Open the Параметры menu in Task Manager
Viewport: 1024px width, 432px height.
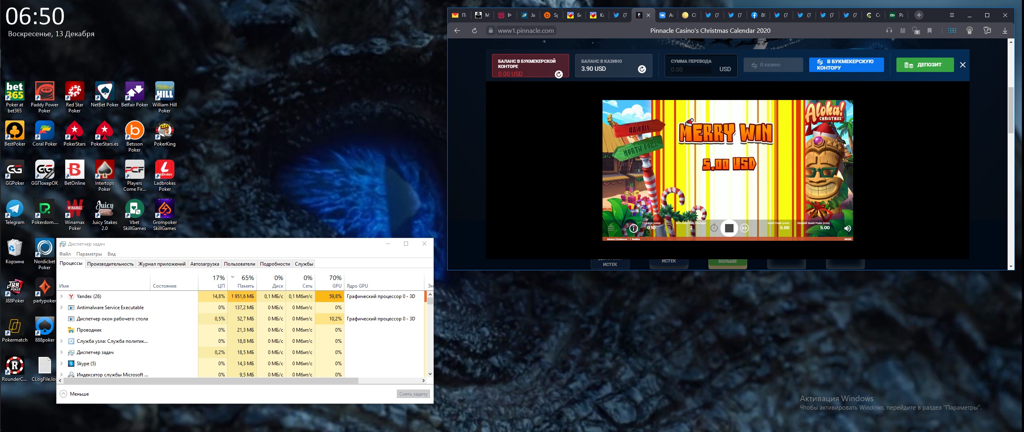pyautogui.click(x=89, y=254)
